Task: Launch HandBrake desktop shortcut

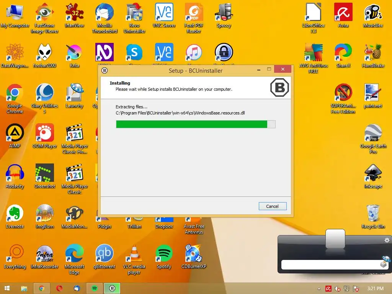Action: tap(373, 56)
